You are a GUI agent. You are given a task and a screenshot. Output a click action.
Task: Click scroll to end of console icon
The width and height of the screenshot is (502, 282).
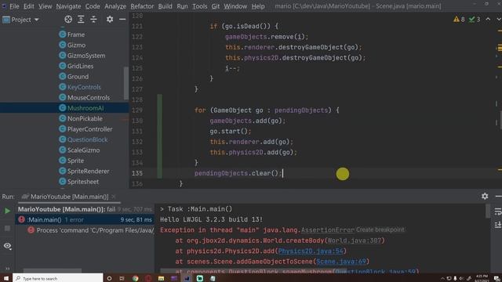[x=498, y=225]
